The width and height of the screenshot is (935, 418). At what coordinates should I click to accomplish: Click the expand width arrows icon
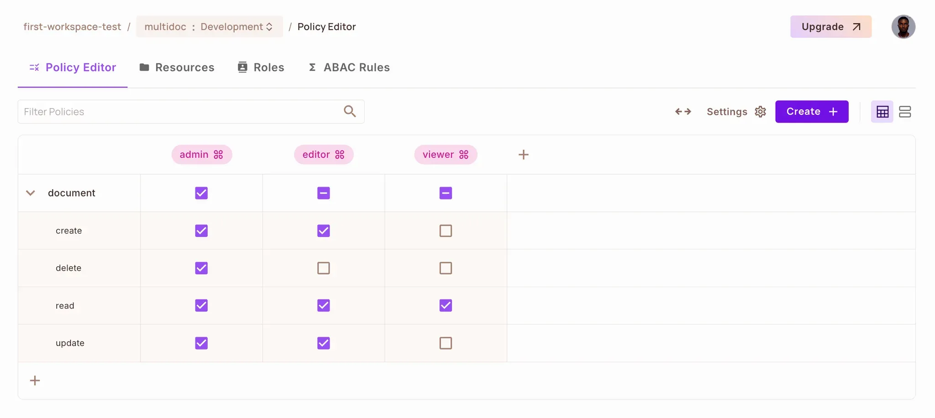click(x=683, y=112)
